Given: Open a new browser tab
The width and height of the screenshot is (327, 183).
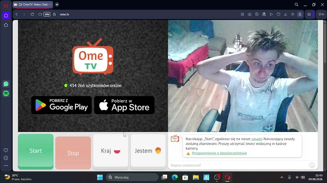Looking at the screenshot, I should (57, 5).
